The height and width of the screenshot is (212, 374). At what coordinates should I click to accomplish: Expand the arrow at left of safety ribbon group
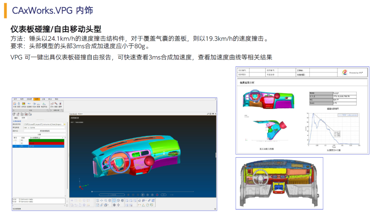point(14,111)
